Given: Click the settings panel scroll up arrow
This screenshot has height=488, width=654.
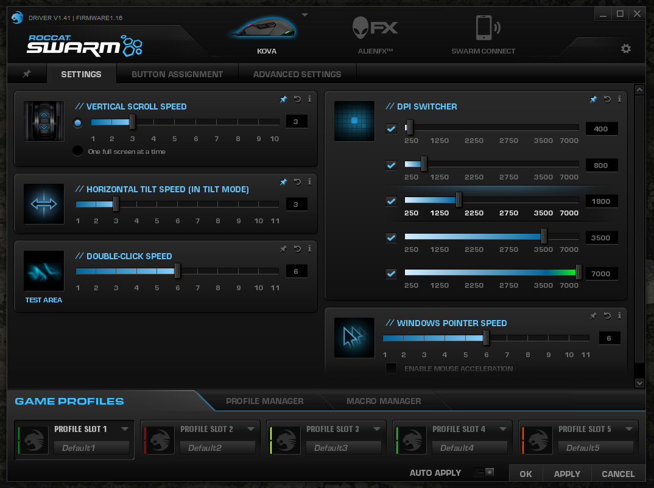Looking at the screenshot, I should pyautogui.click(x=639, y=89).
